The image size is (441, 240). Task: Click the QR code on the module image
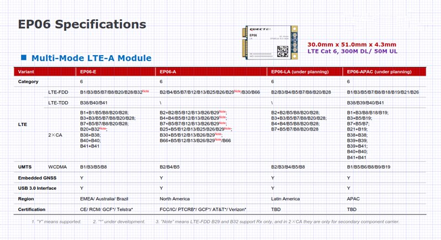coord(283,52)
